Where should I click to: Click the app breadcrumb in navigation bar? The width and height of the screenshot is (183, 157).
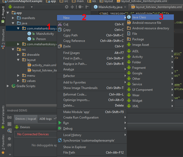point(51,1)
